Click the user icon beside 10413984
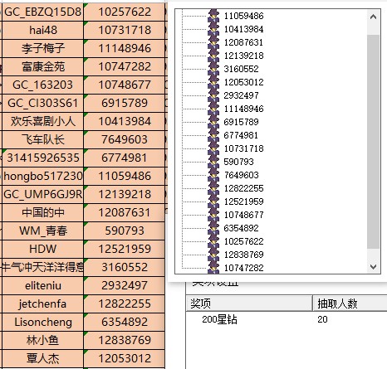Image resolution: width=387 pixels, height=369 pixels. 213,29
